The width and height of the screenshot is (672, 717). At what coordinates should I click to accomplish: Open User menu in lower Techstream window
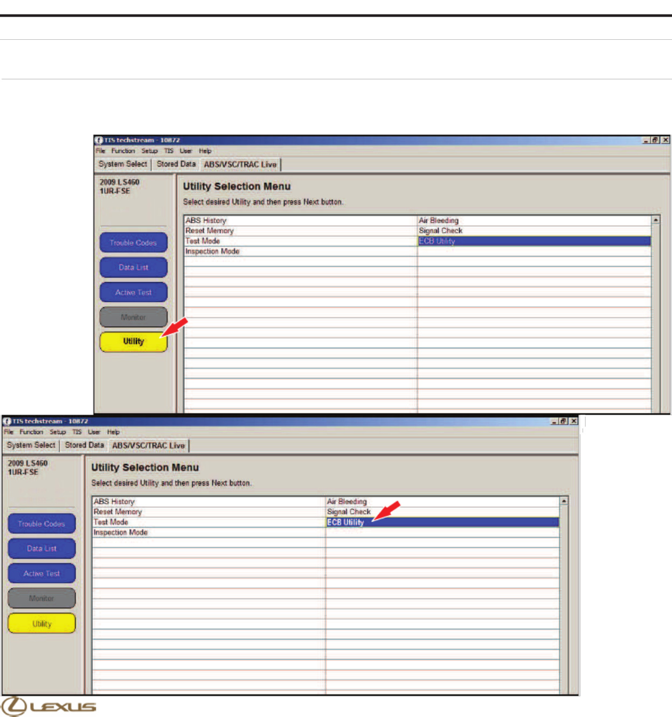coord(94,432)
